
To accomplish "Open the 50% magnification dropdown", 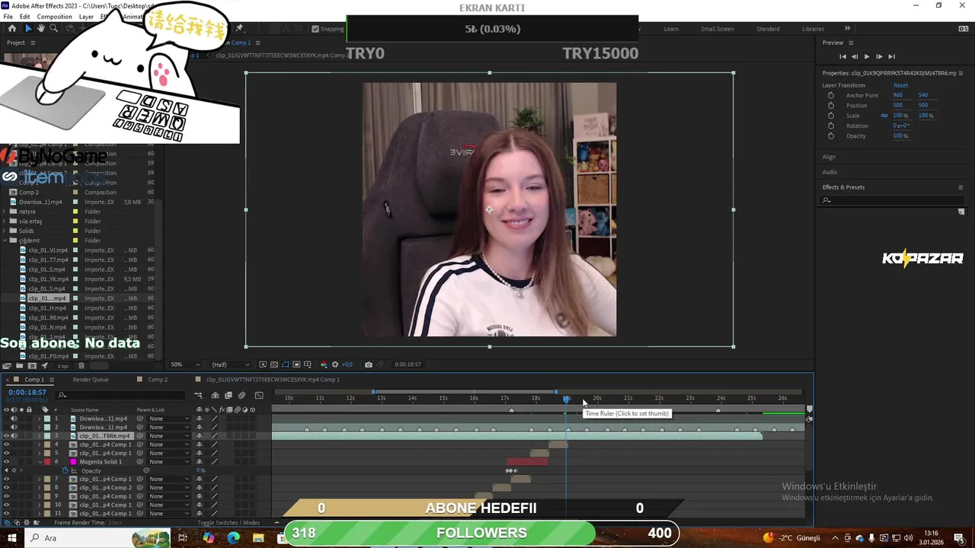I will (184, 365).
